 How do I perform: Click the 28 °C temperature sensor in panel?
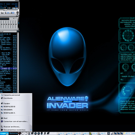tap(85, 134)
